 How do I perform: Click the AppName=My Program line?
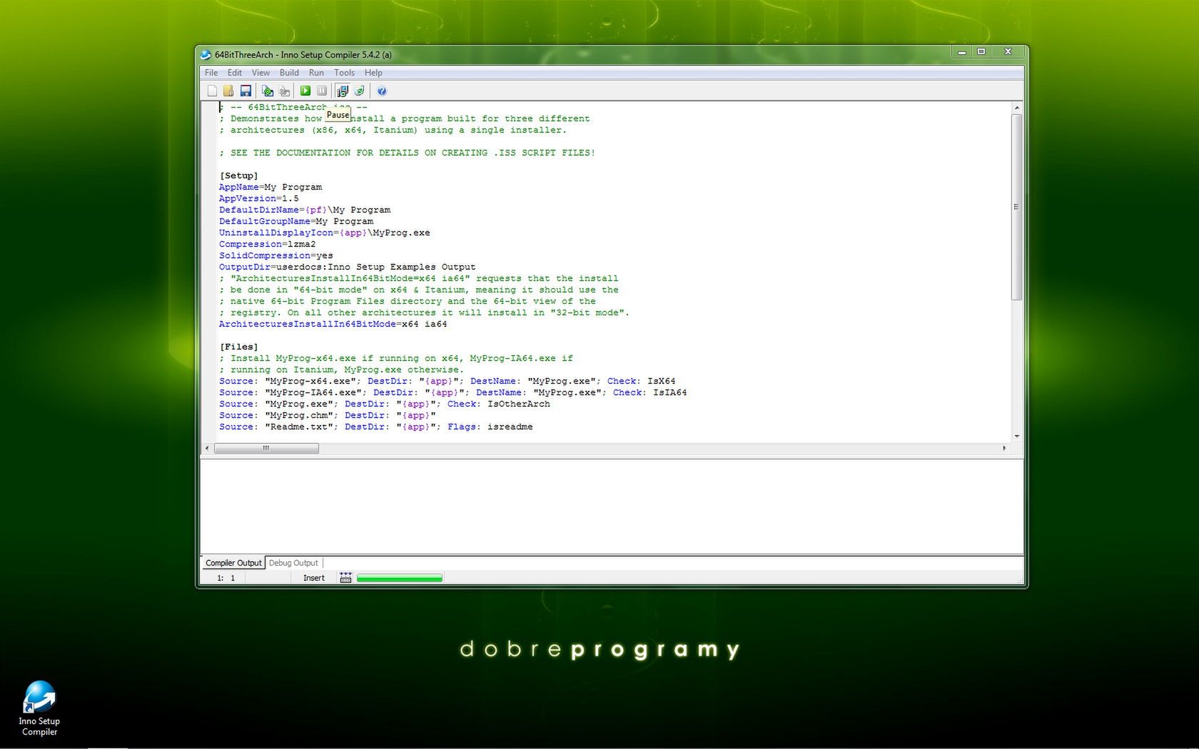coord(270,187)
